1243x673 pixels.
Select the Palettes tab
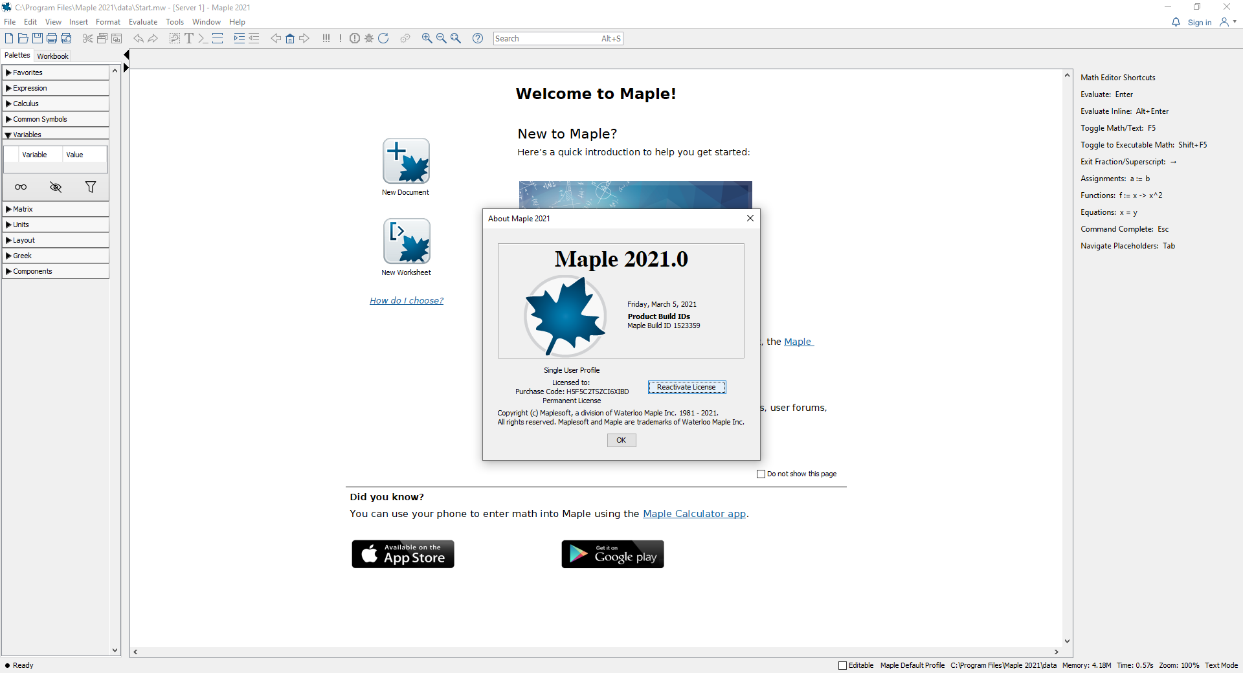pos(17,56)
